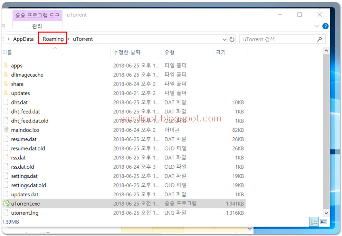
Task: Click the settings.dat.old file icon
Action: 6,185
